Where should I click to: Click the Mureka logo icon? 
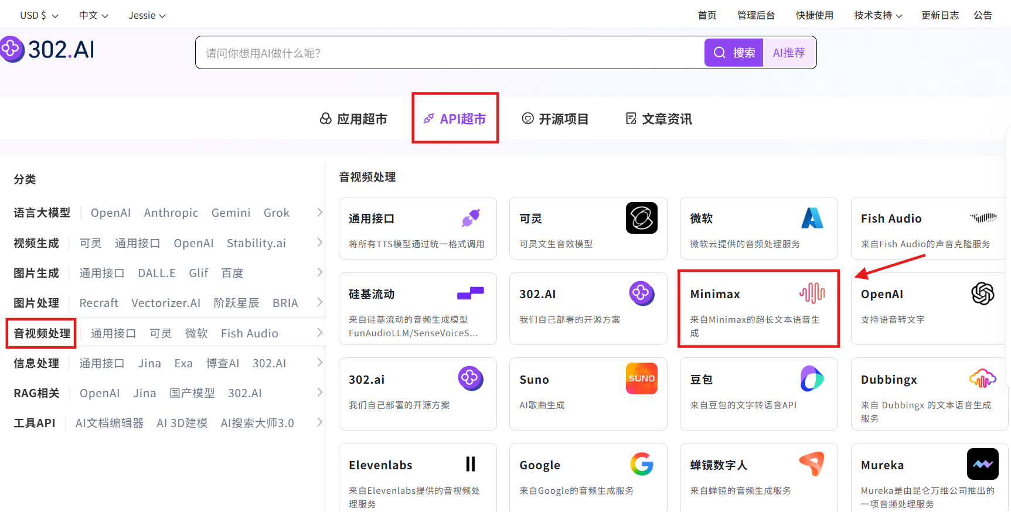point(983,464)
